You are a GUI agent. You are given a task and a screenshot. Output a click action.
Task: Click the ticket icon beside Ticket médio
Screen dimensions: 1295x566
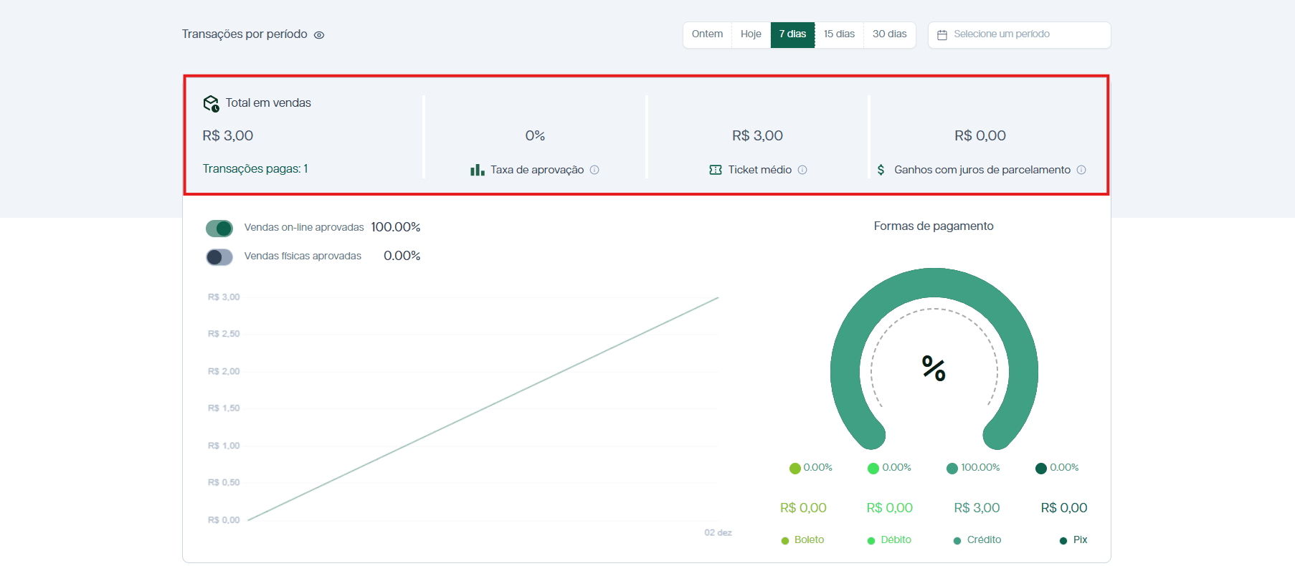pos(715,170)
